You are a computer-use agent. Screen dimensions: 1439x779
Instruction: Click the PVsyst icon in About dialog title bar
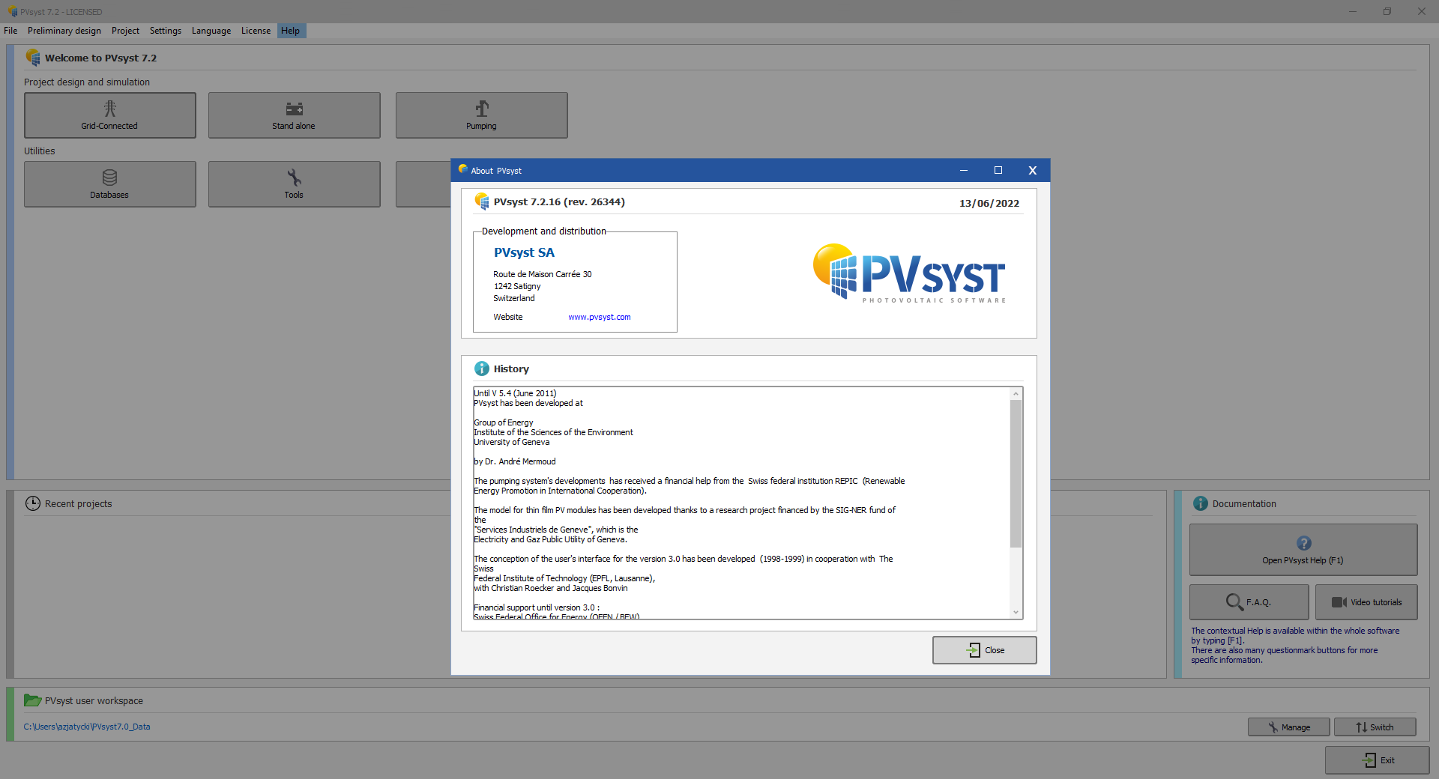(463, 169)
